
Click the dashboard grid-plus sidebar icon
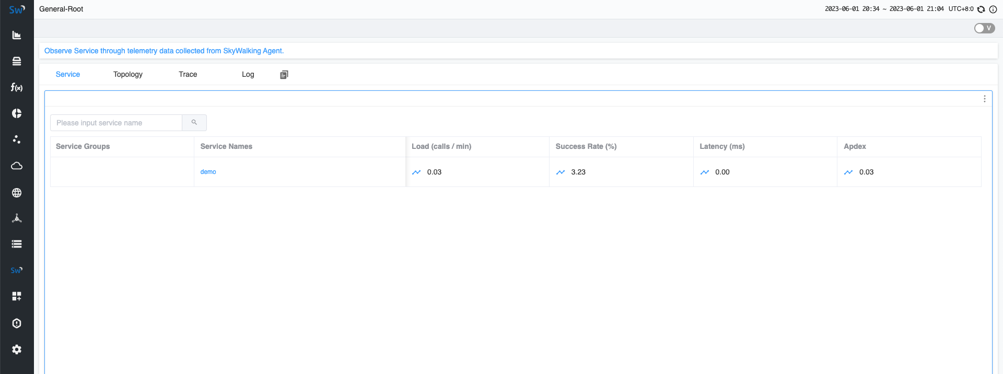(17, 296)
